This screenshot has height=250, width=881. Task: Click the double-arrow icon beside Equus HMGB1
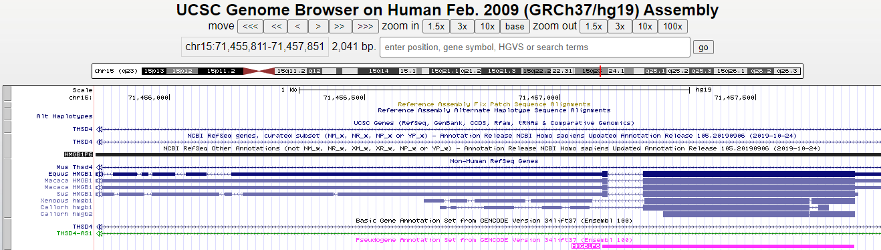100,174
